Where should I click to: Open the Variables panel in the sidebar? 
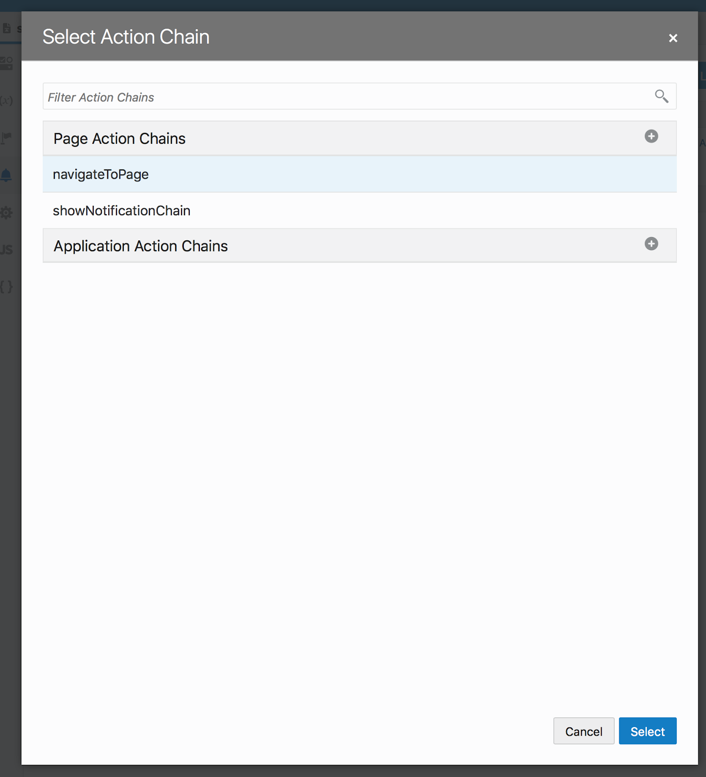click(x=7, y=101)
